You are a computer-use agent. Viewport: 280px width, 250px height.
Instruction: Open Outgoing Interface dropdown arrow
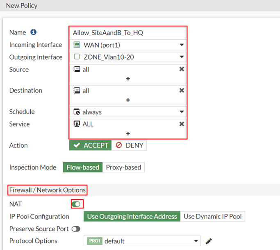point(182,57)
